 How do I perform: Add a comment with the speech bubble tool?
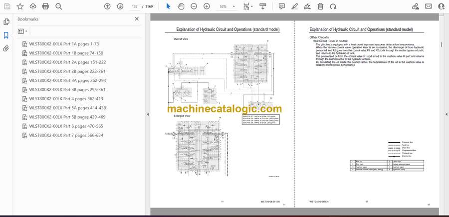pyautogui.click(x=282, y=6)
